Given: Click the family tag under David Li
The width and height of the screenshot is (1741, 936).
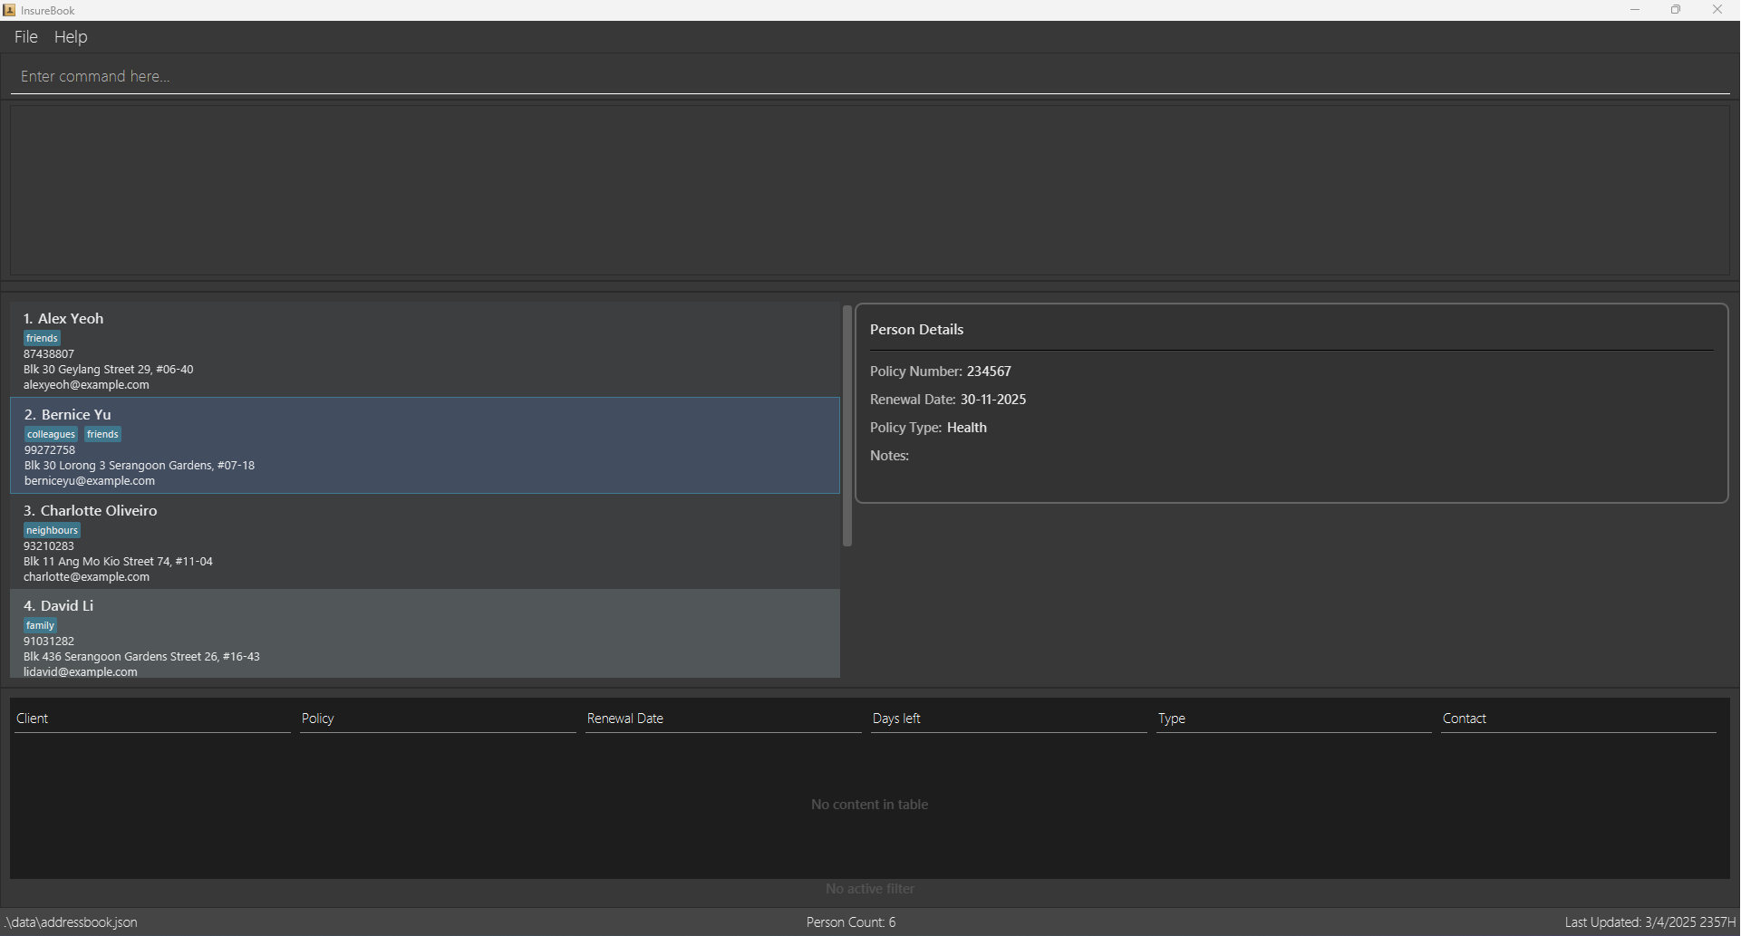Looking at the screenshot, I should click(x=40, y=625).
